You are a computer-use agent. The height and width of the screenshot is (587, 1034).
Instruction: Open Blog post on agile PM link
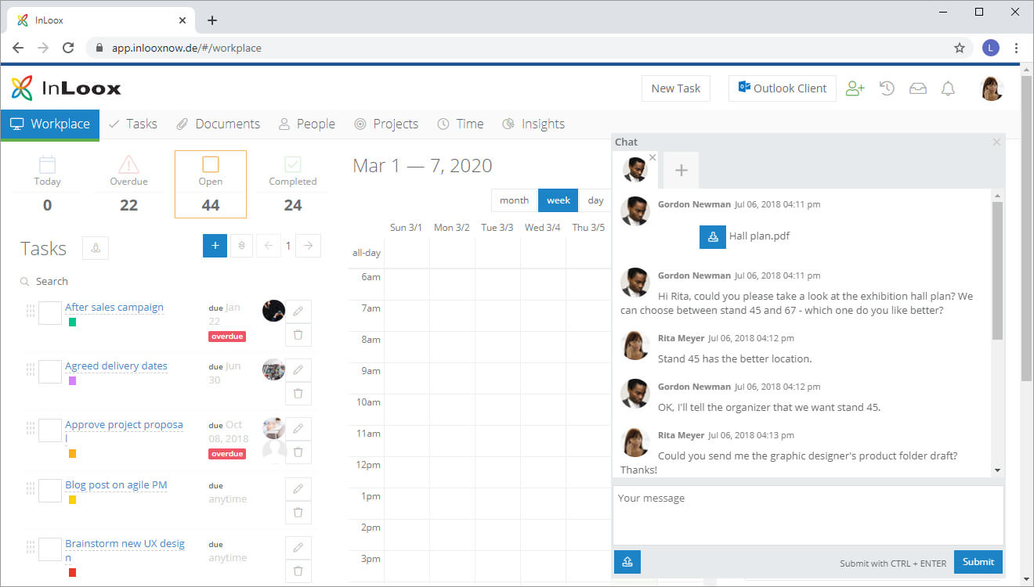[x=116, y=484]
